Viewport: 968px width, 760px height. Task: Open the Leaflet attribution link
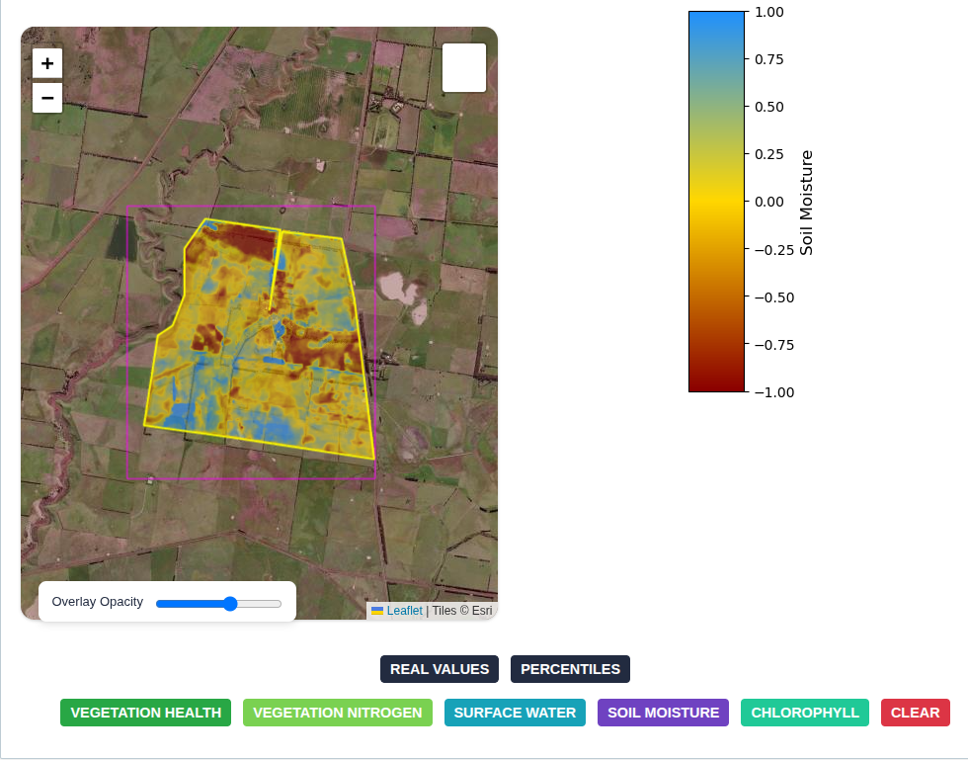click(402, 610)
